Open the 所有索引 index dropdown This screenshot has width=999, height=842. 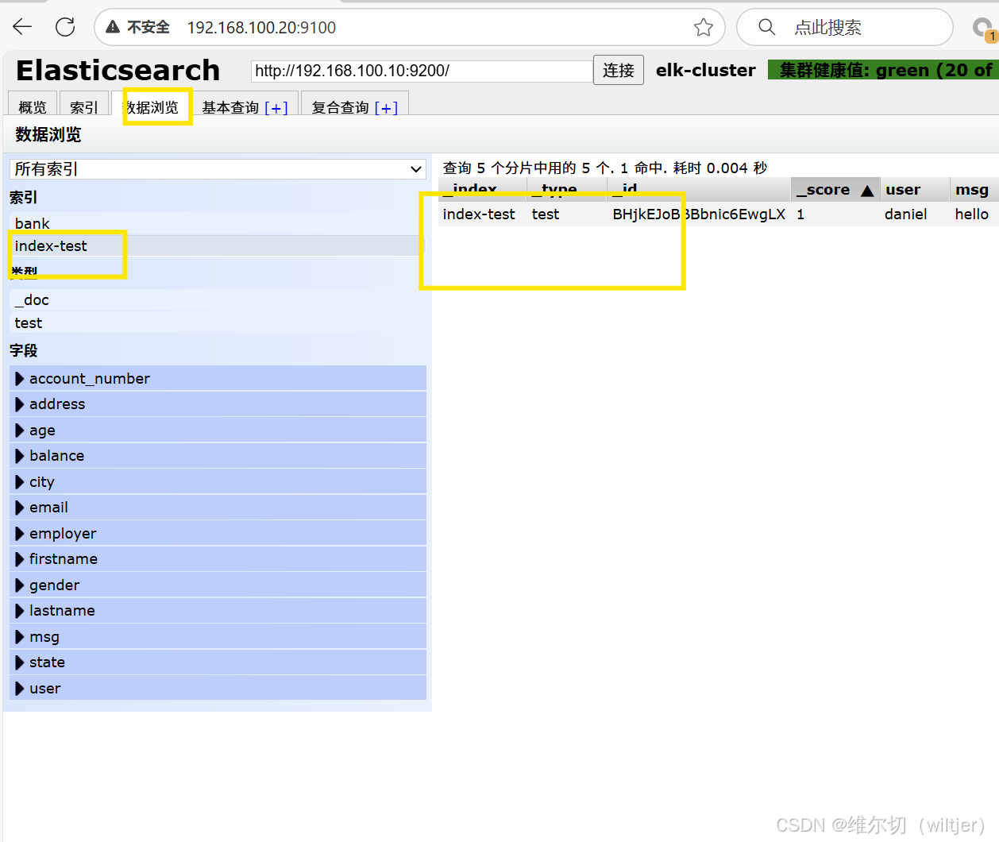(x=218, y=168)
